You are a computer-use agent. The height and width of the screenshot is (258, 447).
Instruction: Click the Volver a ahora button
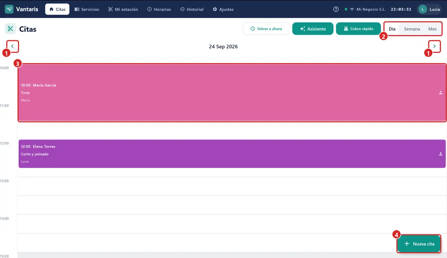click(x=266, y=29)
